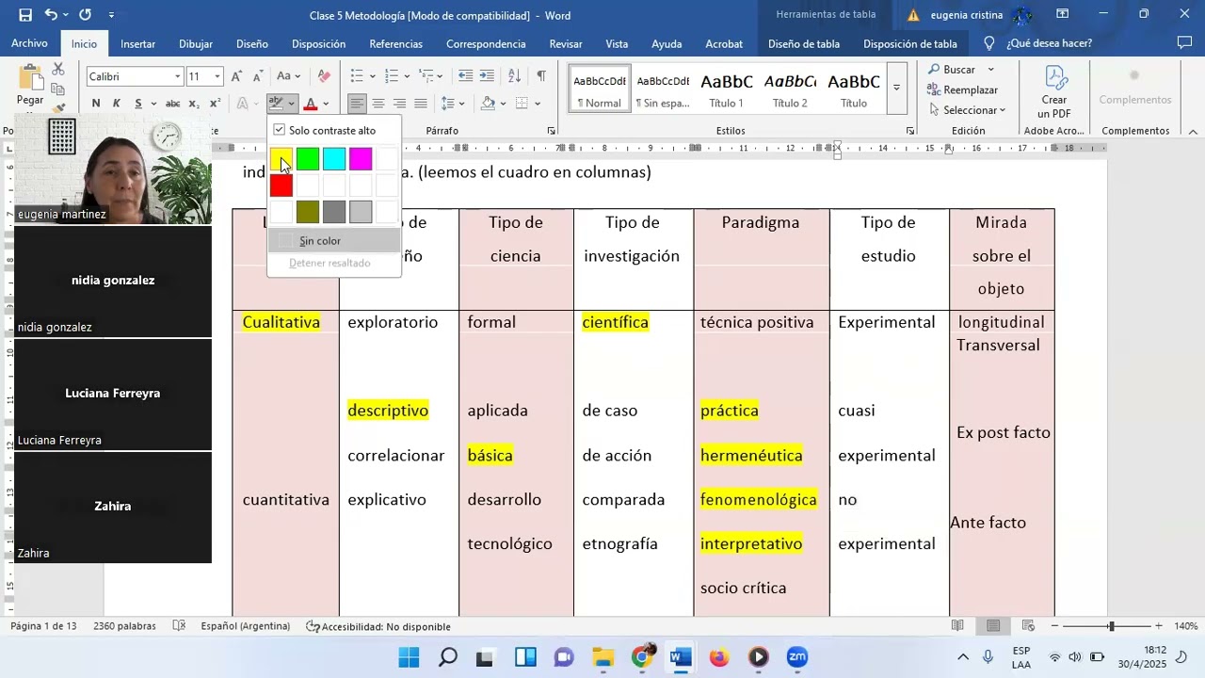1205x678 pixels.
Task: Sort with the A-Z icon
Action: [514, 76]
